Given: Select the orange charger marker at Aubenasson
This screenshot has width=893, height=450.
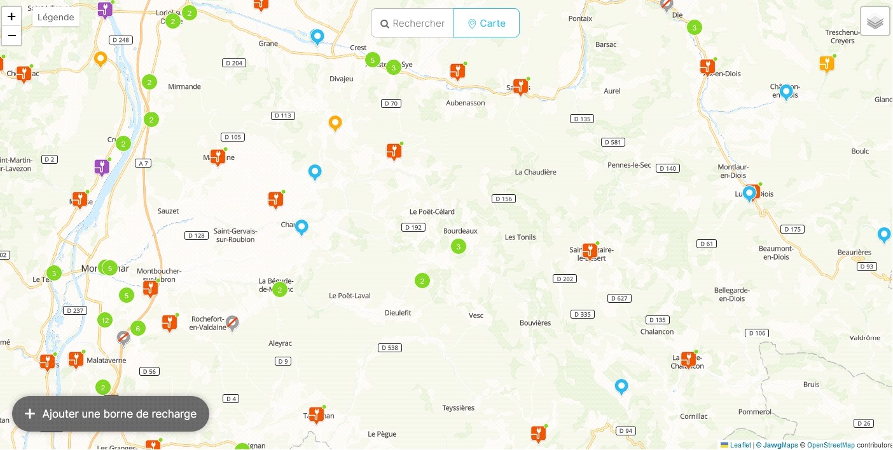Looking at the screenshot, I should [x=457, y=71].
